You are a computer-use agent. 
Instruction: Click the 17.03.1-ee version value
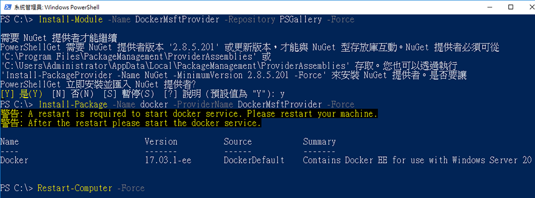(168, 160)
